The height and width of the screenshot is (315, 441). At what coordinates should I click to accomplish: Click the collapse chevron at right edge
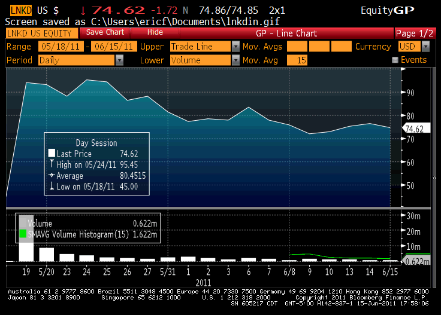pos(434,178)
